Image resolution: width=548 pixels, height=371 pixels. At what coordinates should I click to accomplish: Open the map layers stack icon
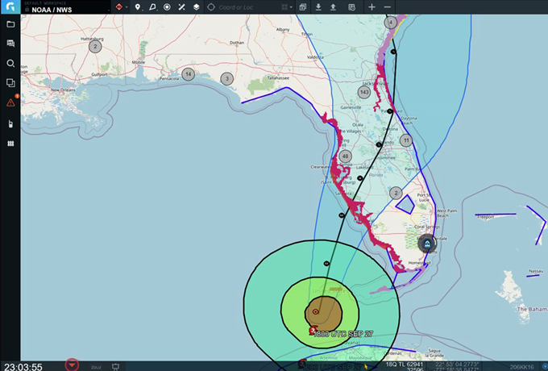196,7
